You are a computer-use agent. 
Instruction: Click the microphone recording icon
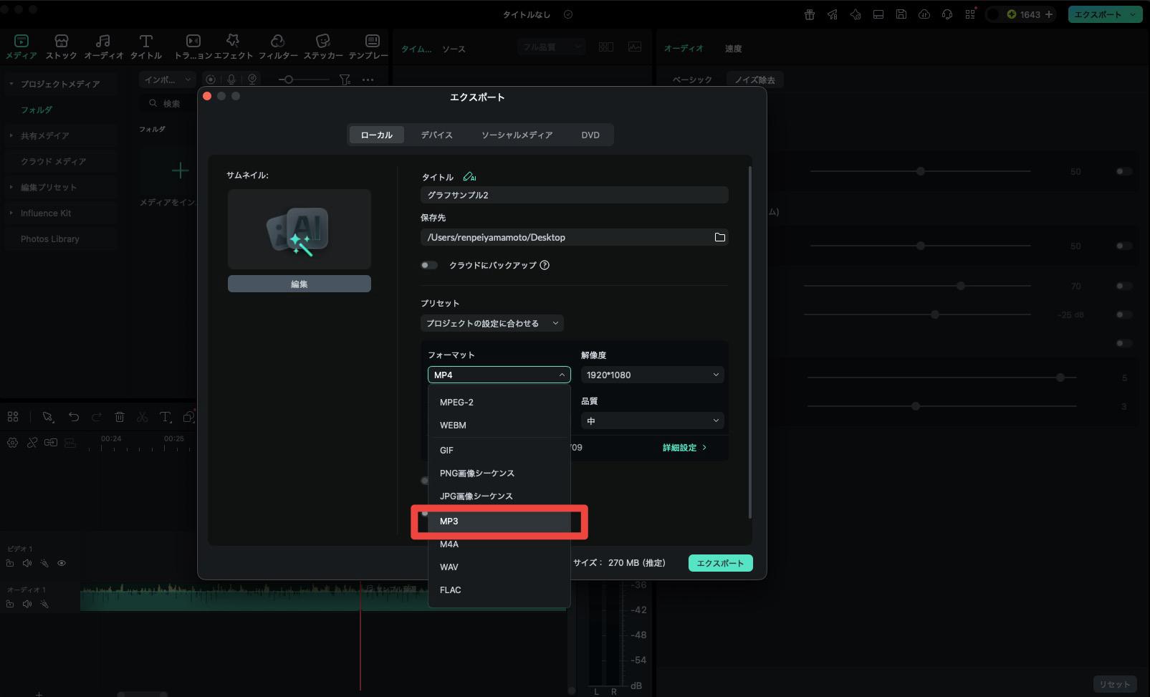229,79
